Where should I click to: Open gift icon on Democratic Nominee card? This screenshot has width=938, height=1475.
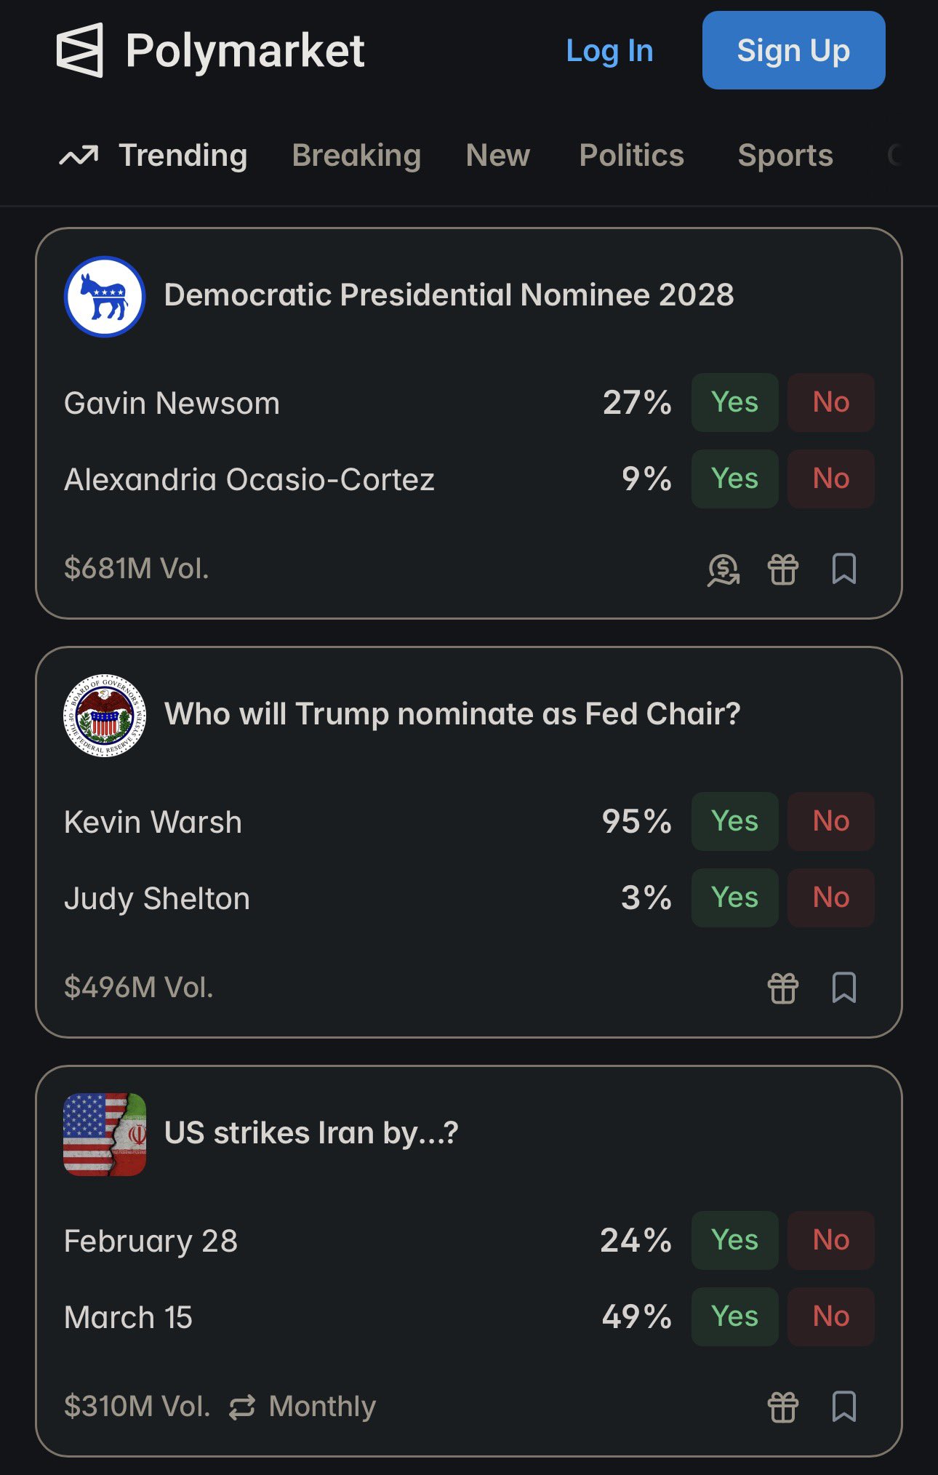(x=783, y=569)
